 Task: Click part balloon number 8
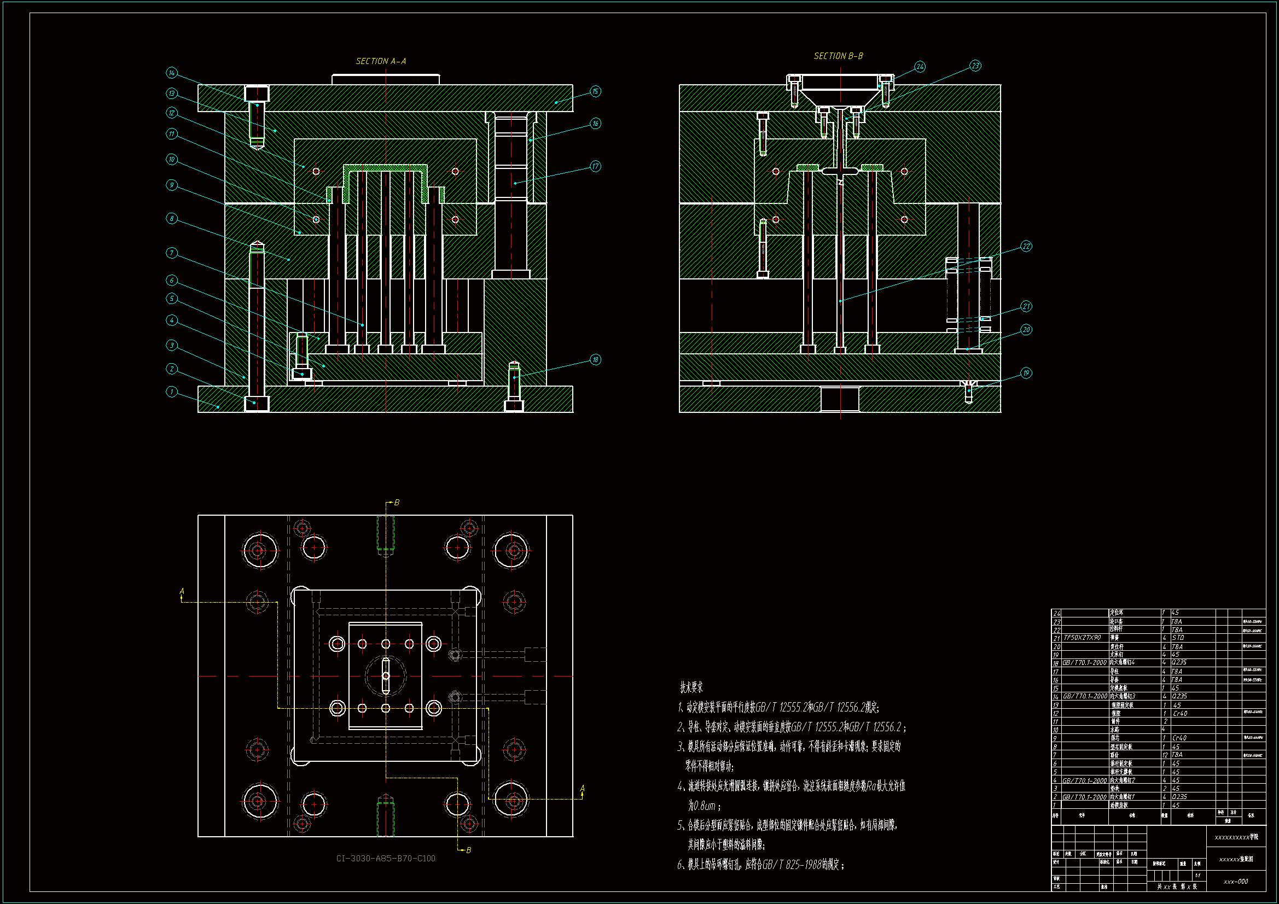172,219
